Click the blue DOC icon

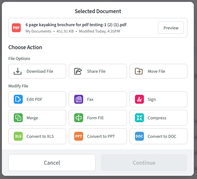[x=139, y=136]
